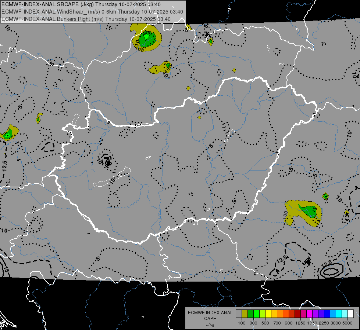This screenshot has height=330, width=360.
Task: Click the 100 value under the legend bar
Action: pos(242,323)
